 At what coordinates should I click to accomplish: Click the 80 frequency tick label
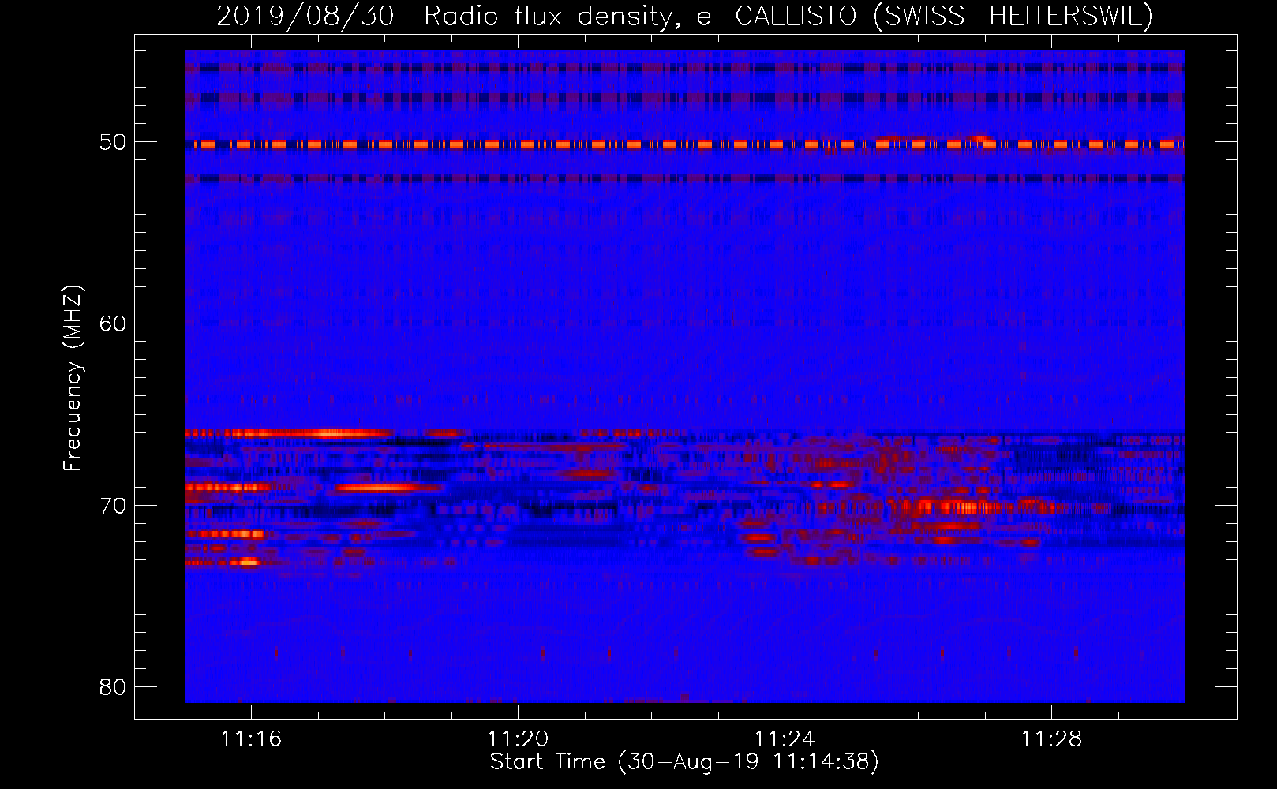tap(113, 687)
